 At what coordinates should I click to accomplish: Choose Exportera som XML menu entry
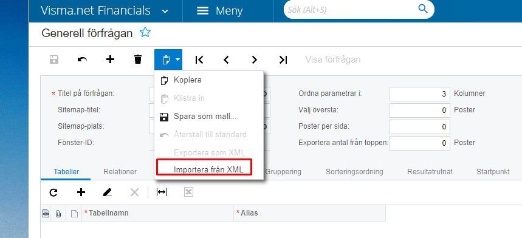coord(209,152)
